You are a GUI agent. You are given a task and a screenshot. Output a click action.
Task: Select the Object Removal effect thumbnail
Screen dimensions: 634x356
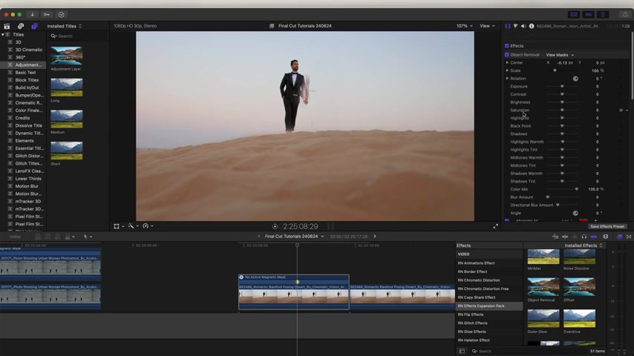(543, 287)
